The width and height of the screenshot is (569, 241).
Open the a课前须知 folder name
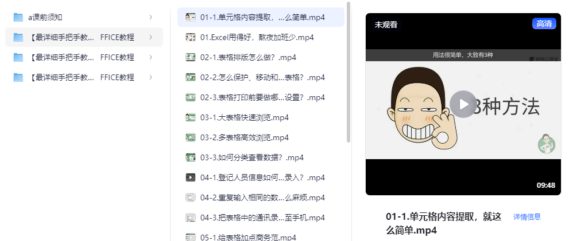45,17
